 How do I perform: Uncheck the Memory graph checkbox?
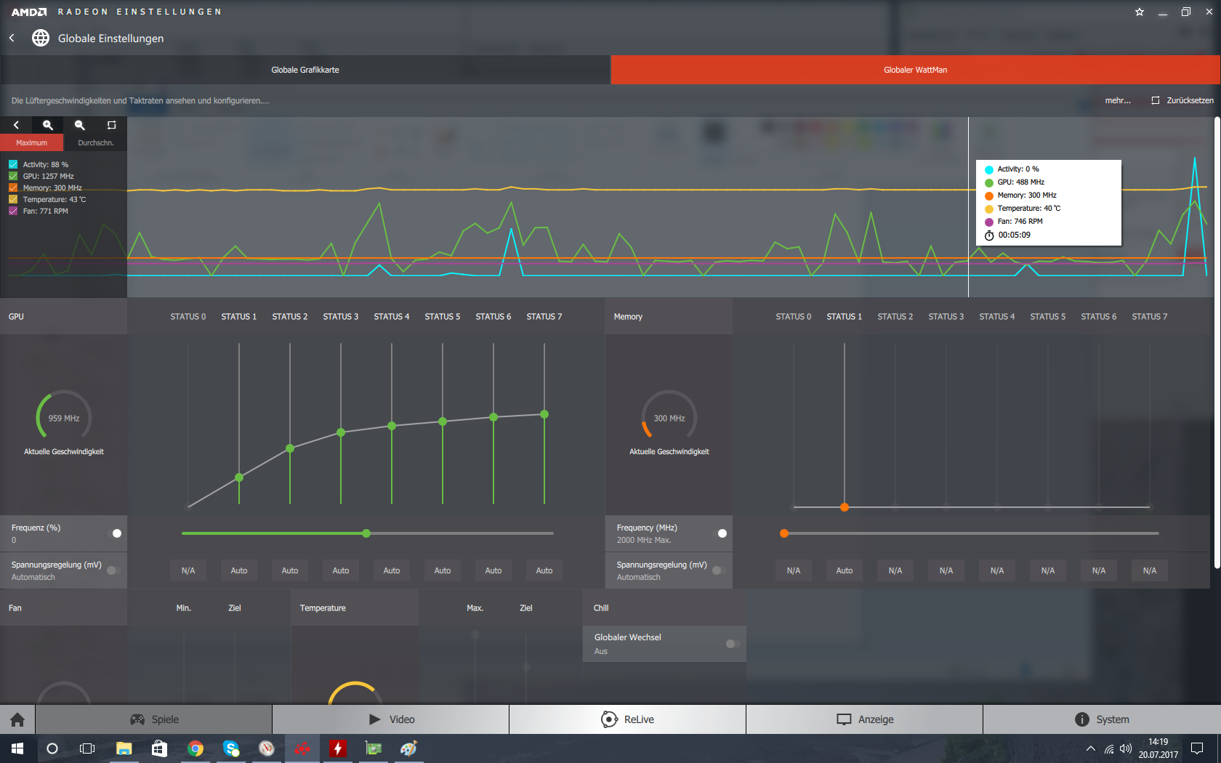tap(13, 187)
